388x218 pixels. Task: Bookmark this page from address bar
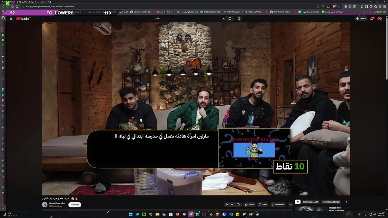coord(17,6)
